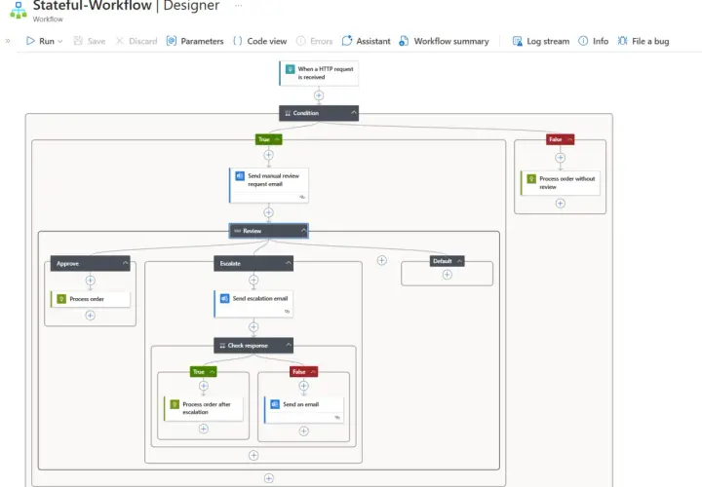
Task: Add an action under the True branch label
Action: [x=269, y=155]
